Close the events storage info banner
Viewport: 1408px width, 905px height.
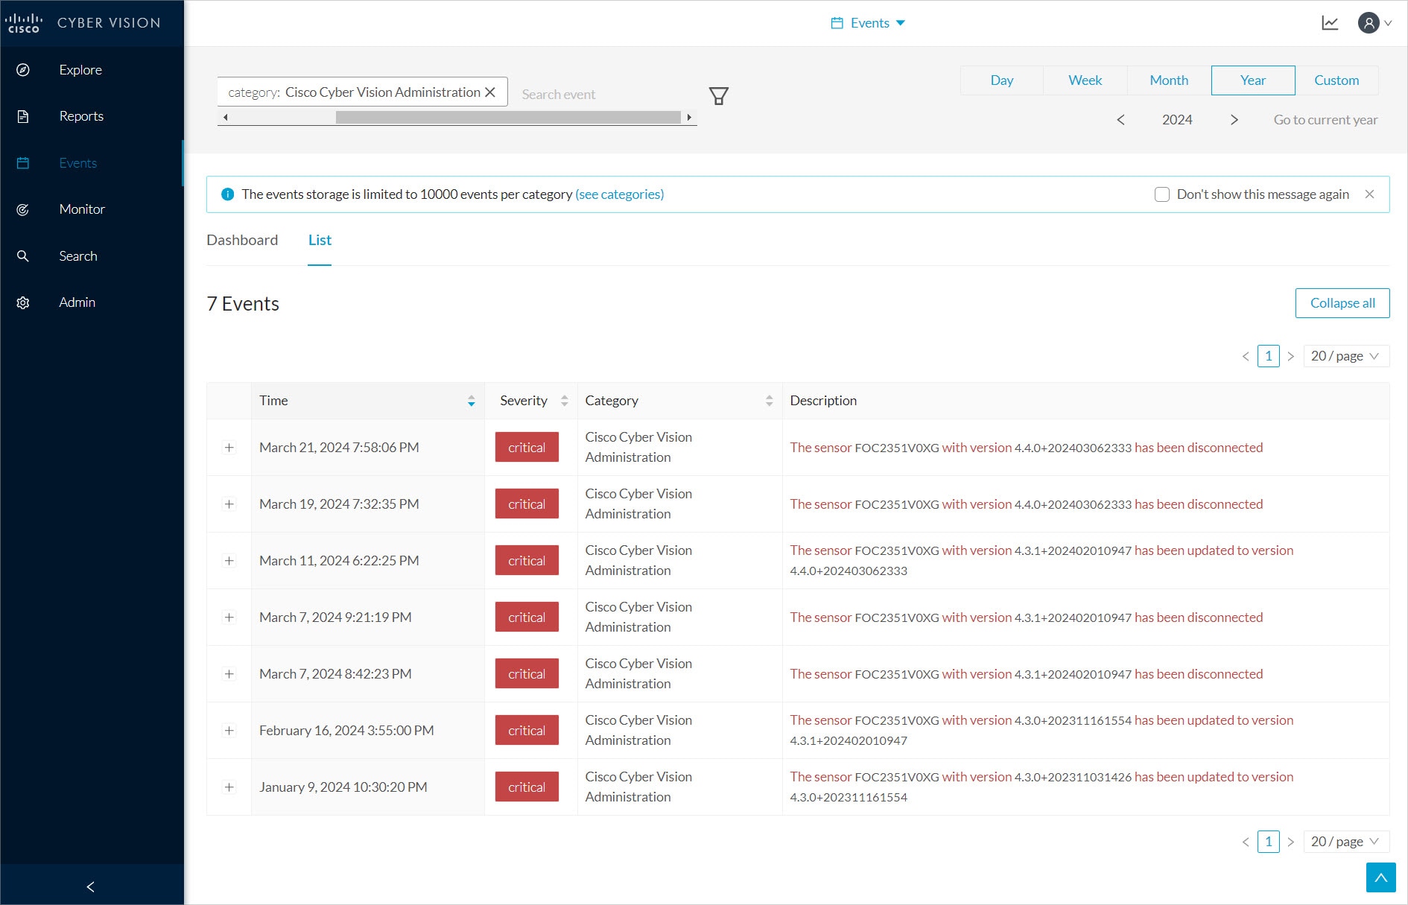click(x=1369, y=194)
